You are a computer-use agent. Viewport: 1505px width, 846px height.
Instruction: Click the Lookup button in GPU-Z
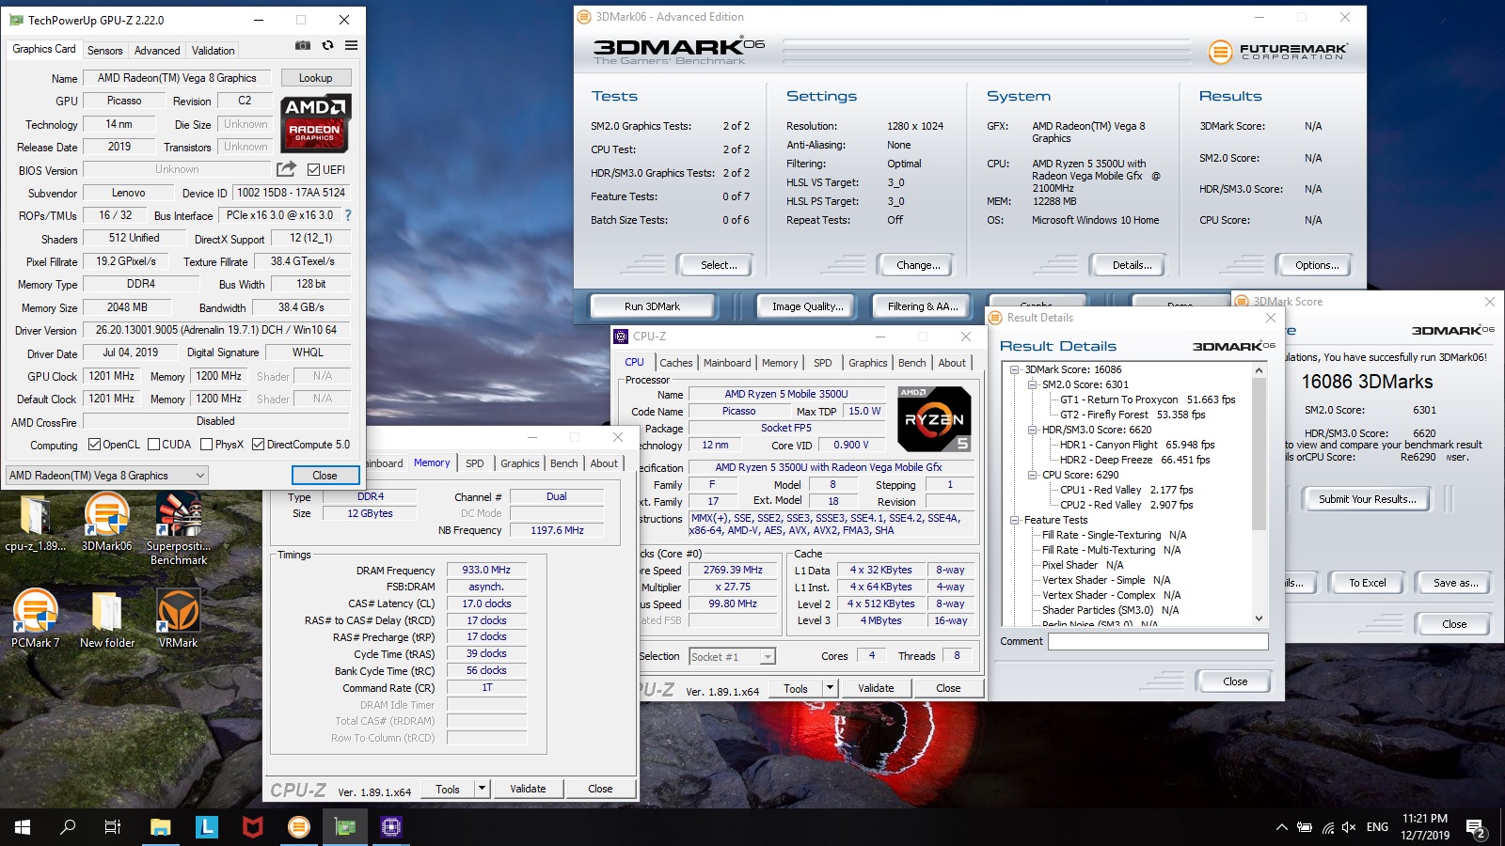pos(316,78)
